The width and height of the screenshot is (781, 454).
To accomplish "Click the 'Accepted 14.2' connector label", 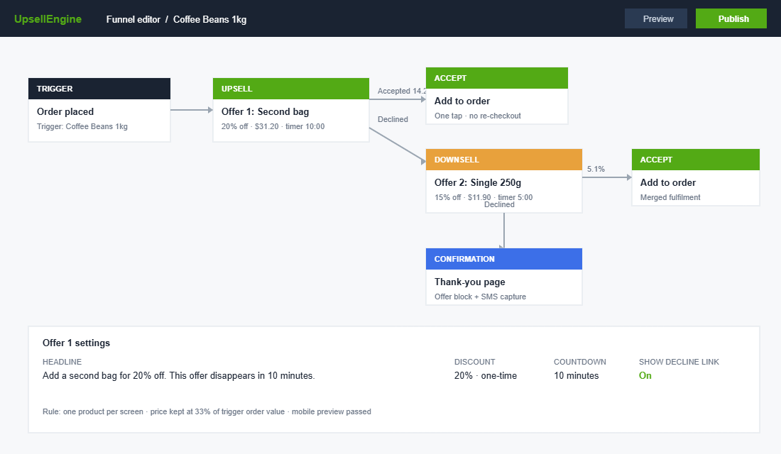I will pos(401,91).
